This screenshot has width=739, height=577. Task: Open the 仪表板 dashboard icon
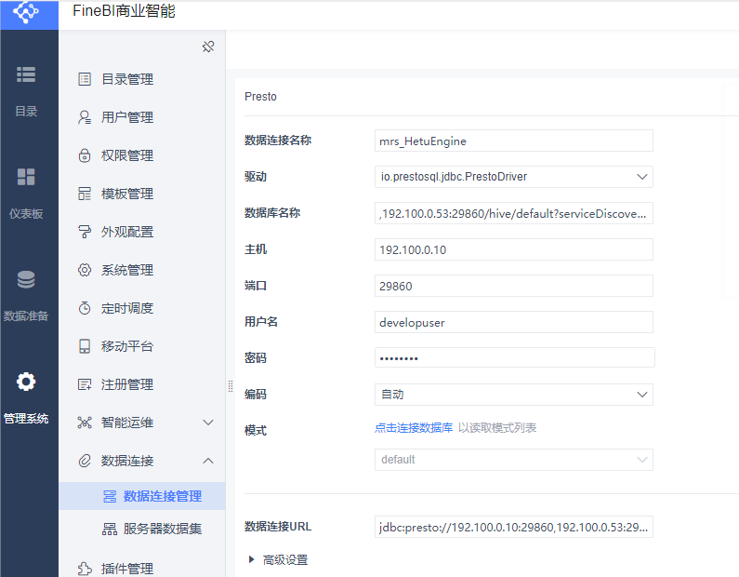click(26, 177)
